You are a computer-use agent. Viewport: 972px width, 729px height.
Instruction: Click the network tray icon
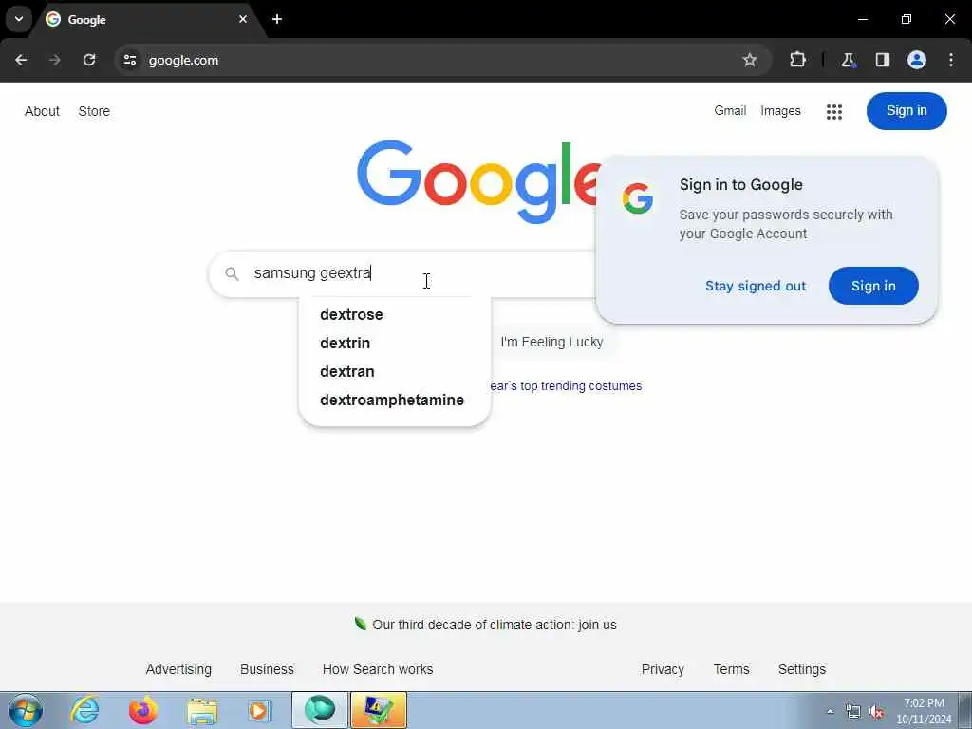pos(853,712)
